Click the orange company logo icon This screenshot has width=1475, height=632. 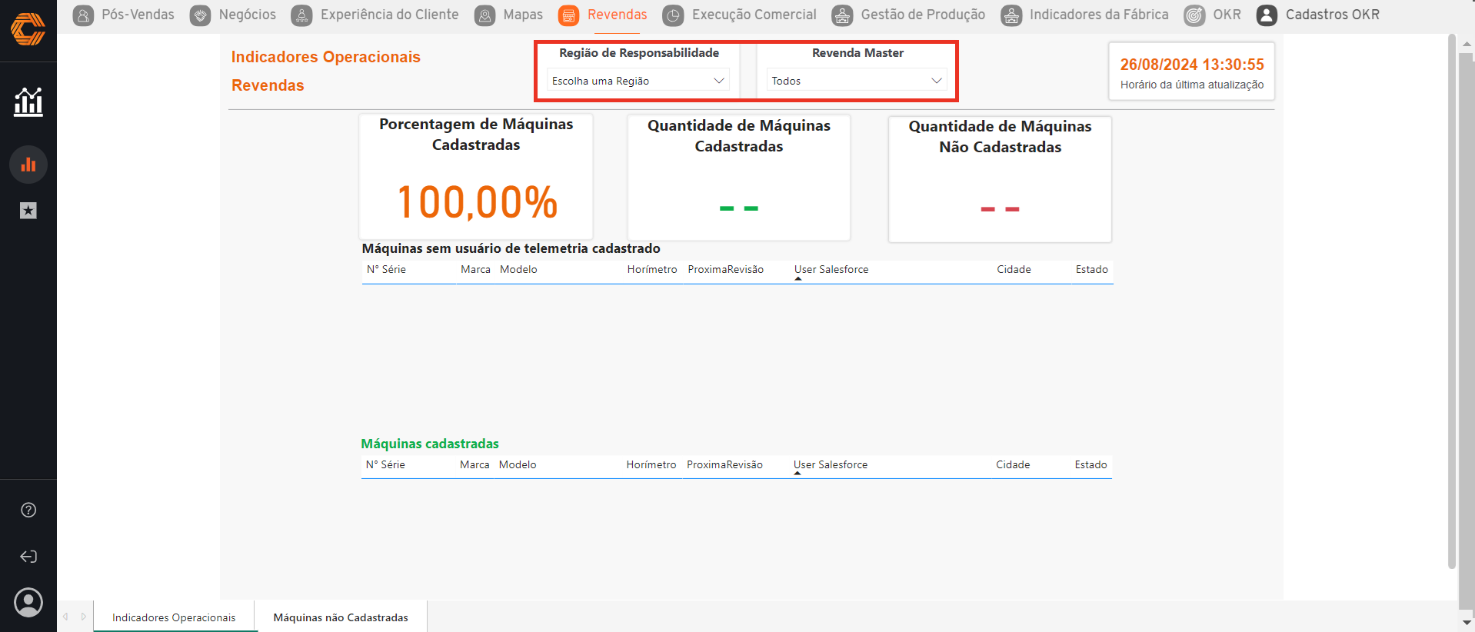click(x=28, y=29)
